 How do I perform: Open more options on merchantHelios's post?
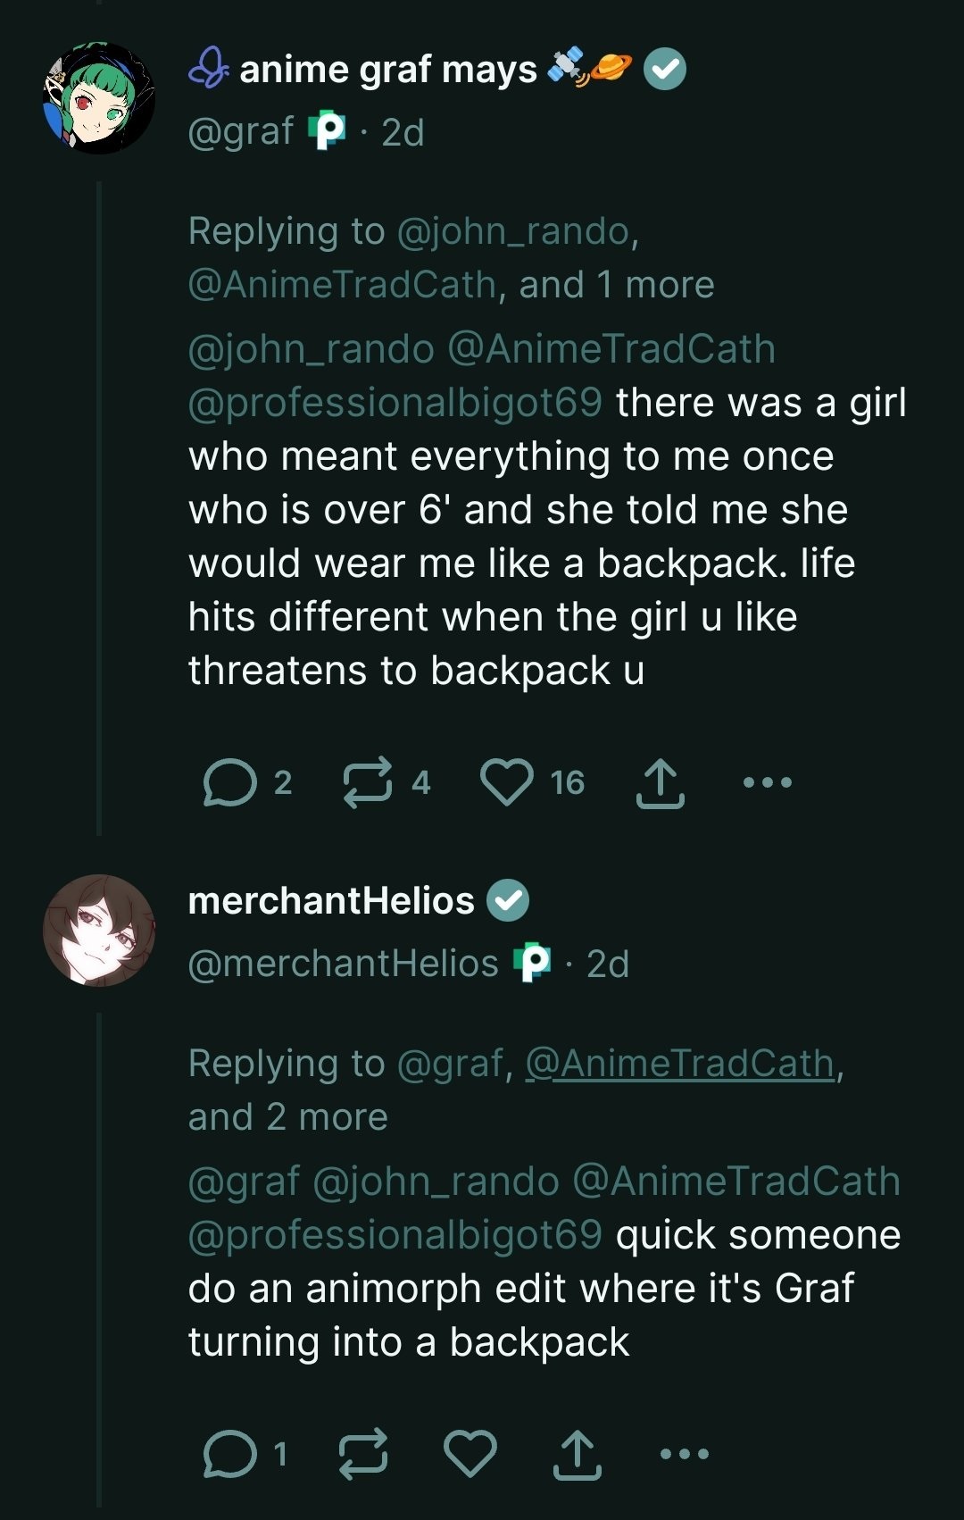point(685,1454)
